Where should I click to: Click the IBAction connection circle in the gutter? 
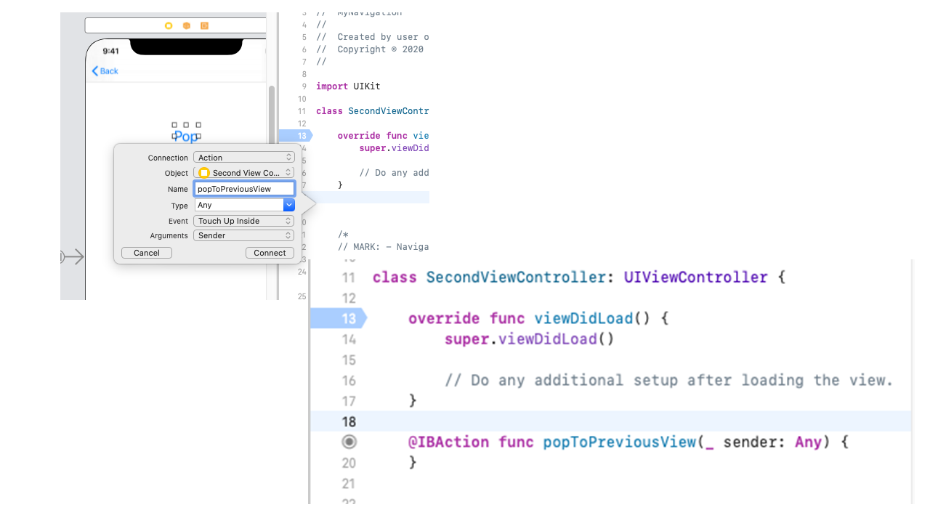[349, 442]
